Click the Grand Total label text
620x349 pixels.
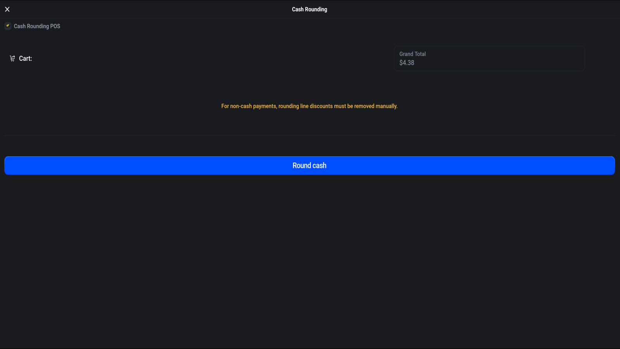coord(413,54)
